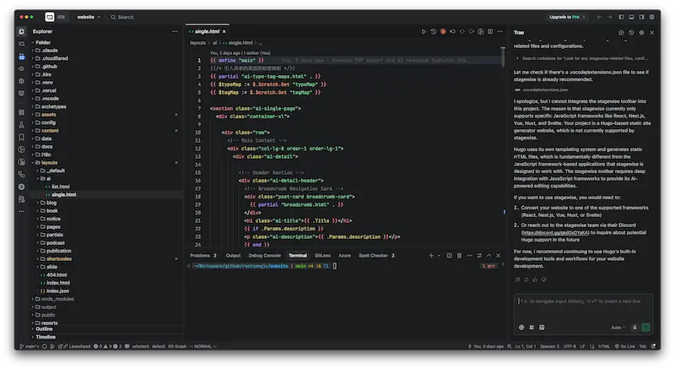The image size is (675, 369).
Task: Toggle the left primary sidebar visibility
Action: [621, 17]
